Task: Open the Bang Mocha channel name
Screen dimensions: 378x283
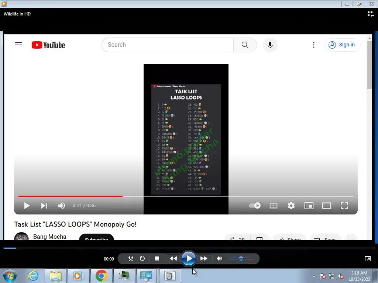Action: [50, 237]
